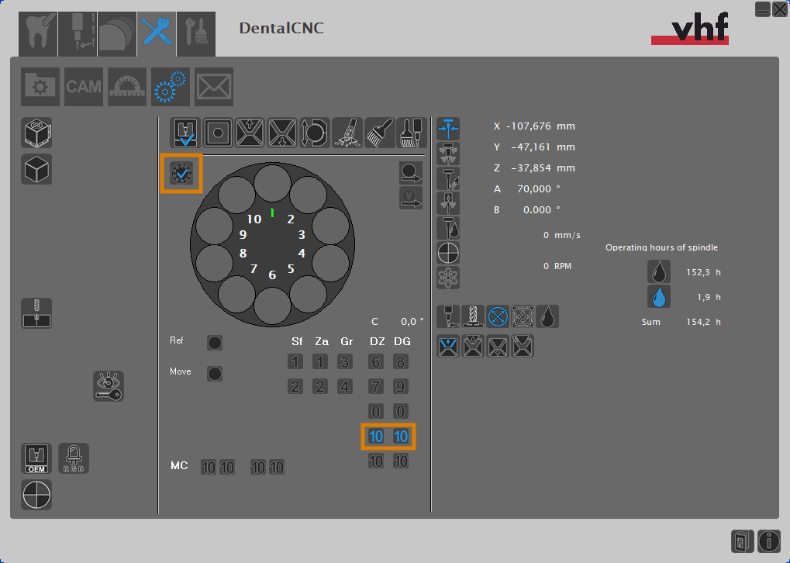This screenshot has width=790, height=563.
Task: Click the spindle with left arrow icon
Action: pyautogui.click(x=448, y=316)
